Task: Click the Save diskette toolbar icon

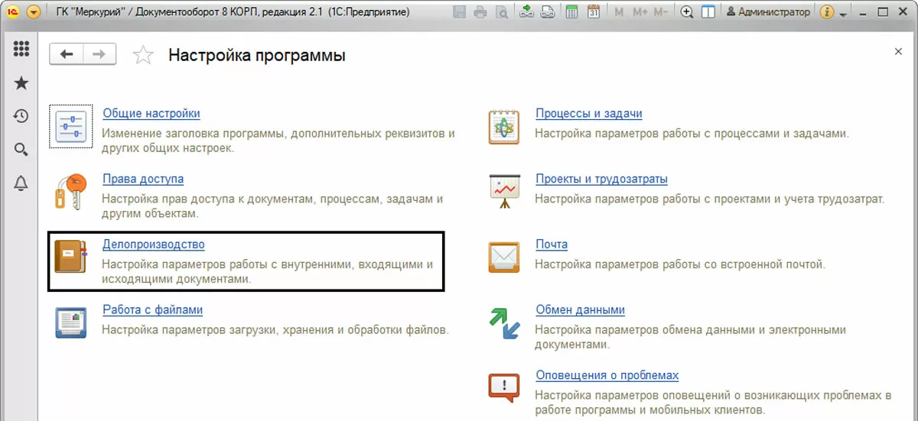Action: pos(459,12)
